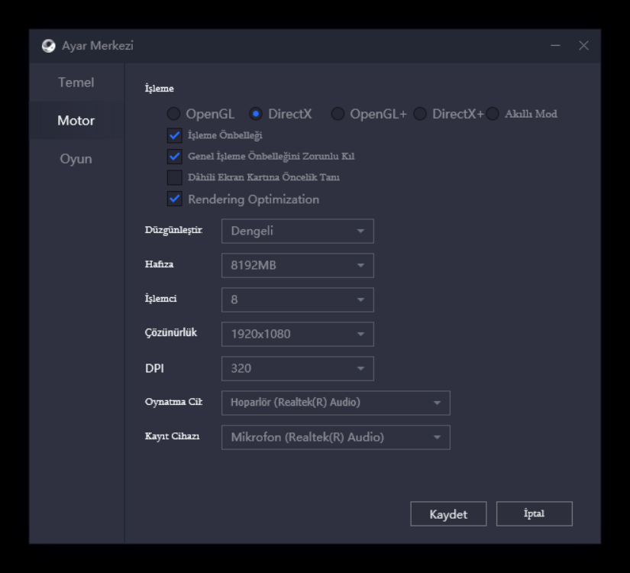Open the Oynatma Cihazı dropdown Hoparlör
Viewport: 630px width, 573px height.
336,403
